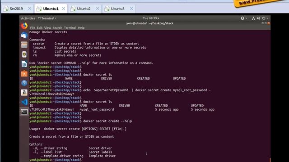Expand the Terminal app menu dropdown
The image size is (289, 162).
tap(47, 18)
